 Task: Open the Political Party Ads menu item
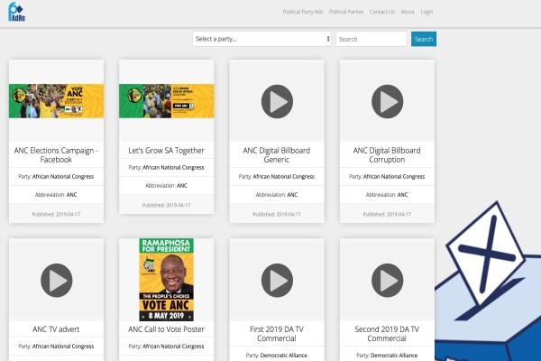pos(303,12)
